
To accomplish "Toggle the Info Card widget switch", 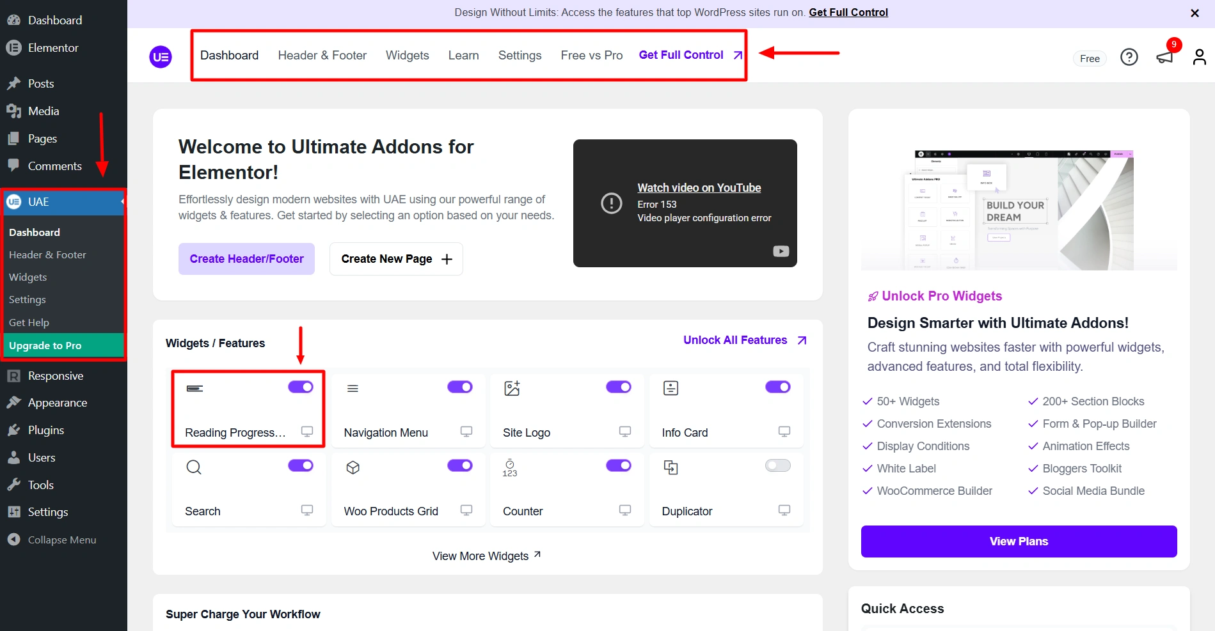I will point(778,387).
